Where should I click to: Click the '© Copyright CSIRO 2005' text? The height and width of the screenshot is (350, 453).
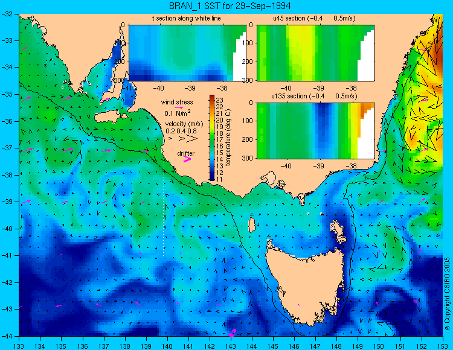447,294
